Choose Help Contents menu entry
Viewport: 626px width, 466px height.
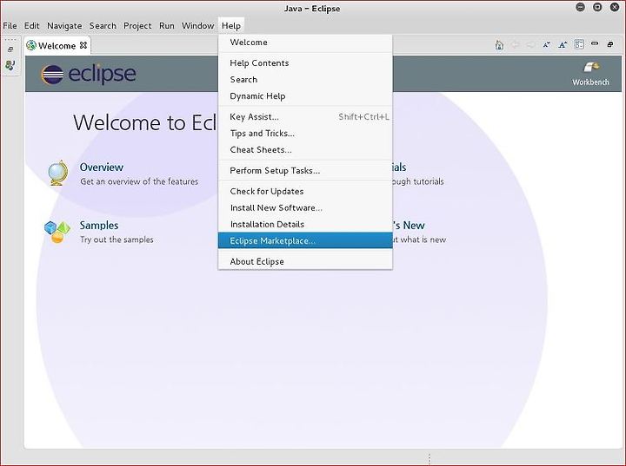coord(305,63)
